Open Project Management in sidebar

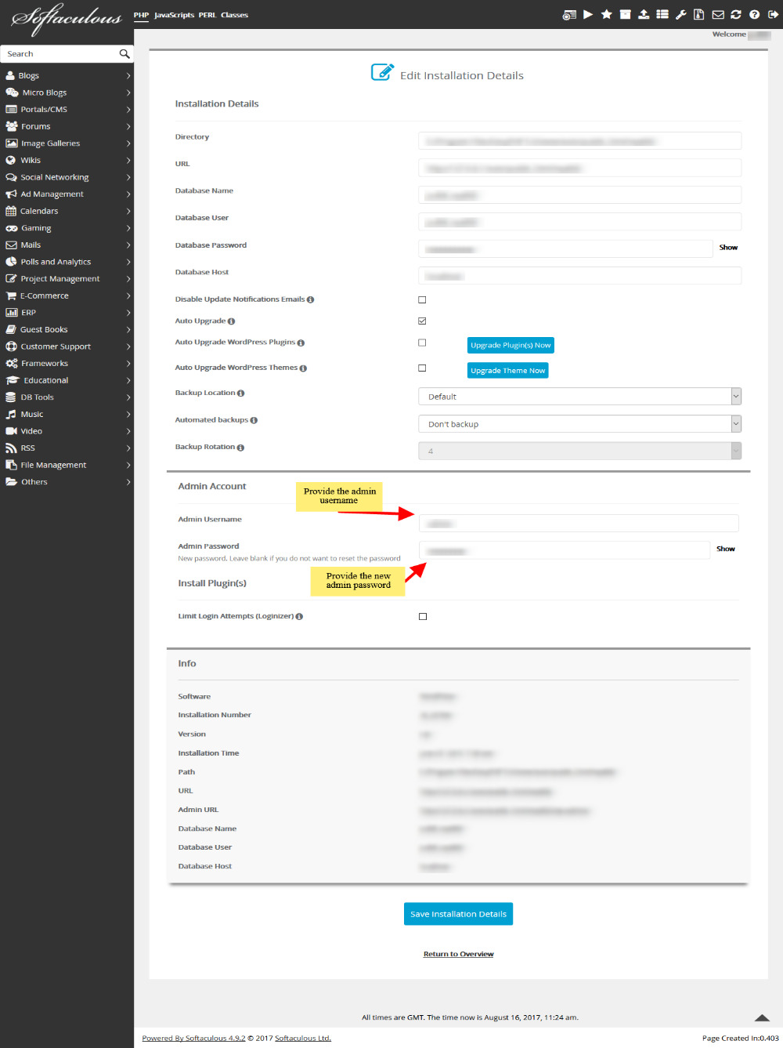click(60, 279)
